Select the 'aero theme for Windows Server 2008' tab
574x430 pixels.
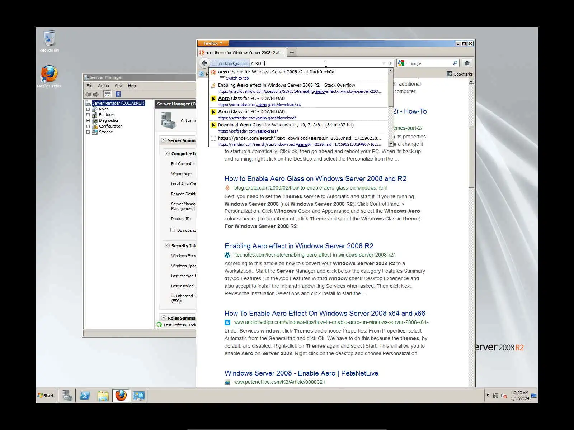[x=242, y=52]
